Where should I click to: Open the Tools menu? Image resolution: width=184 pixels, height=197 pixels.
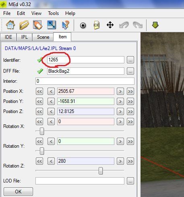(x=54, y=13)
